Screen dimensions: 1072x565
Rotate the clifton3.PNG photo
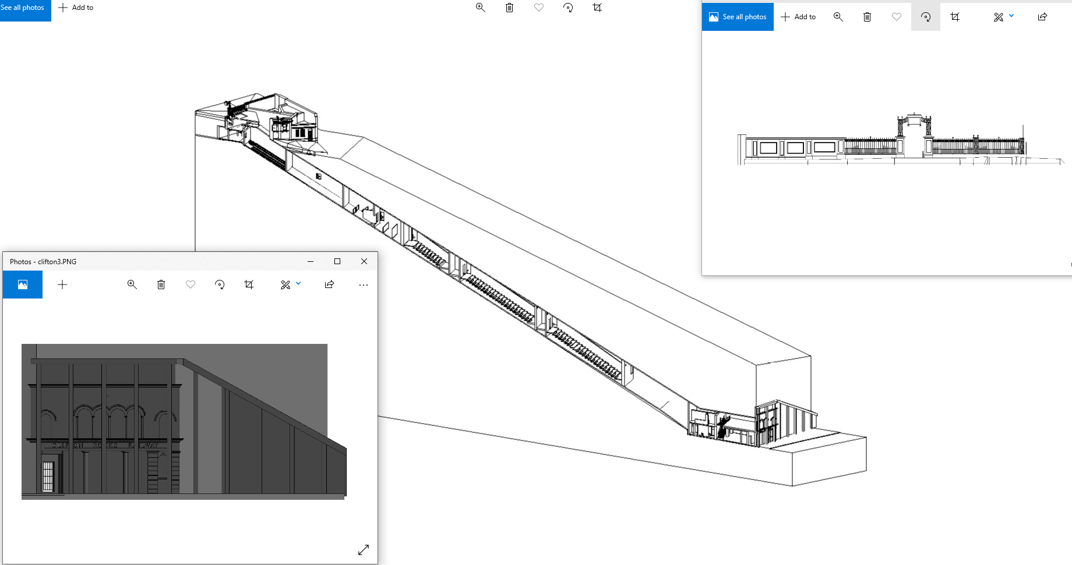220,285
